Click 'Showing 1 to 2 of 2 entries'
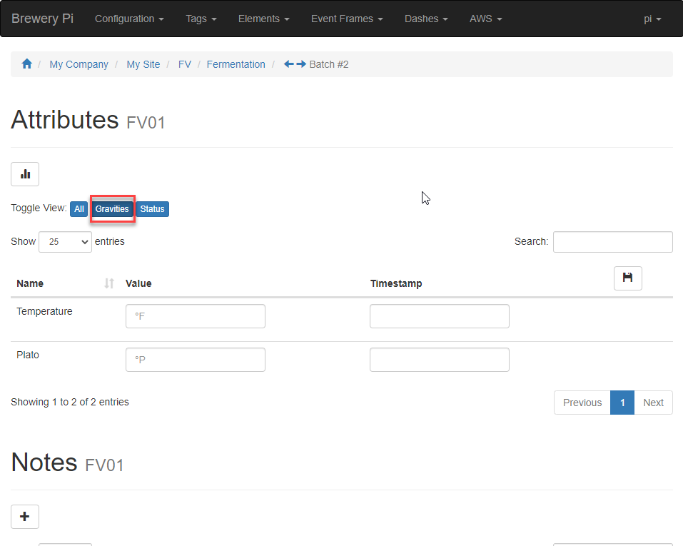 tap(70, 403)
